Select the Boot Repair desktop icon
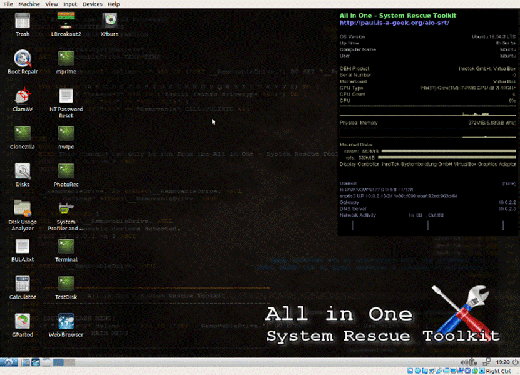 pos(23,62)
